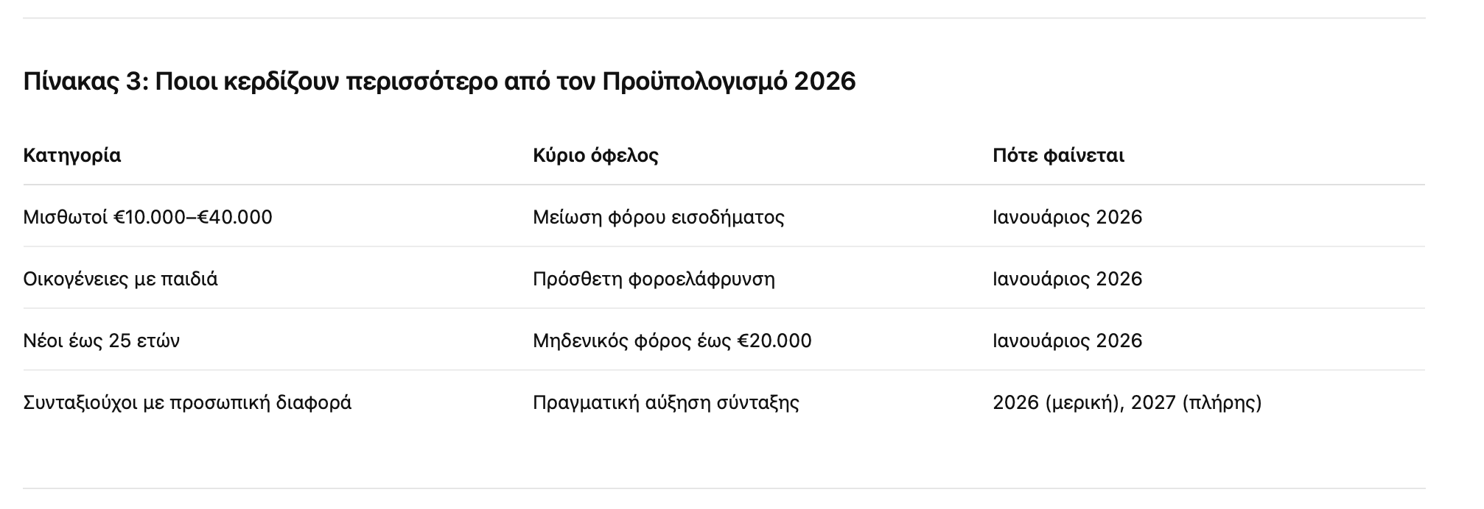Click the 'Μείωση φόρου εισοδήματος' cell
Screen dimensions: 1484x509
coord(659,217)
